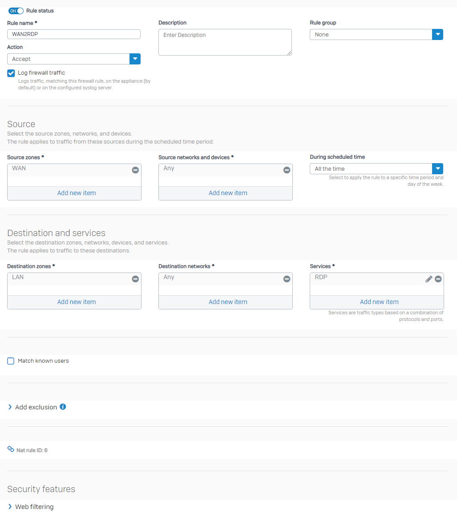Uncheck Log firewall traffic checkbox
Viewport: 457px width, 517px height.
point(11,73)
